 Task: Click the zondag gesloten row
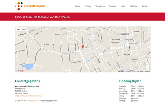(x=128, y=101)
